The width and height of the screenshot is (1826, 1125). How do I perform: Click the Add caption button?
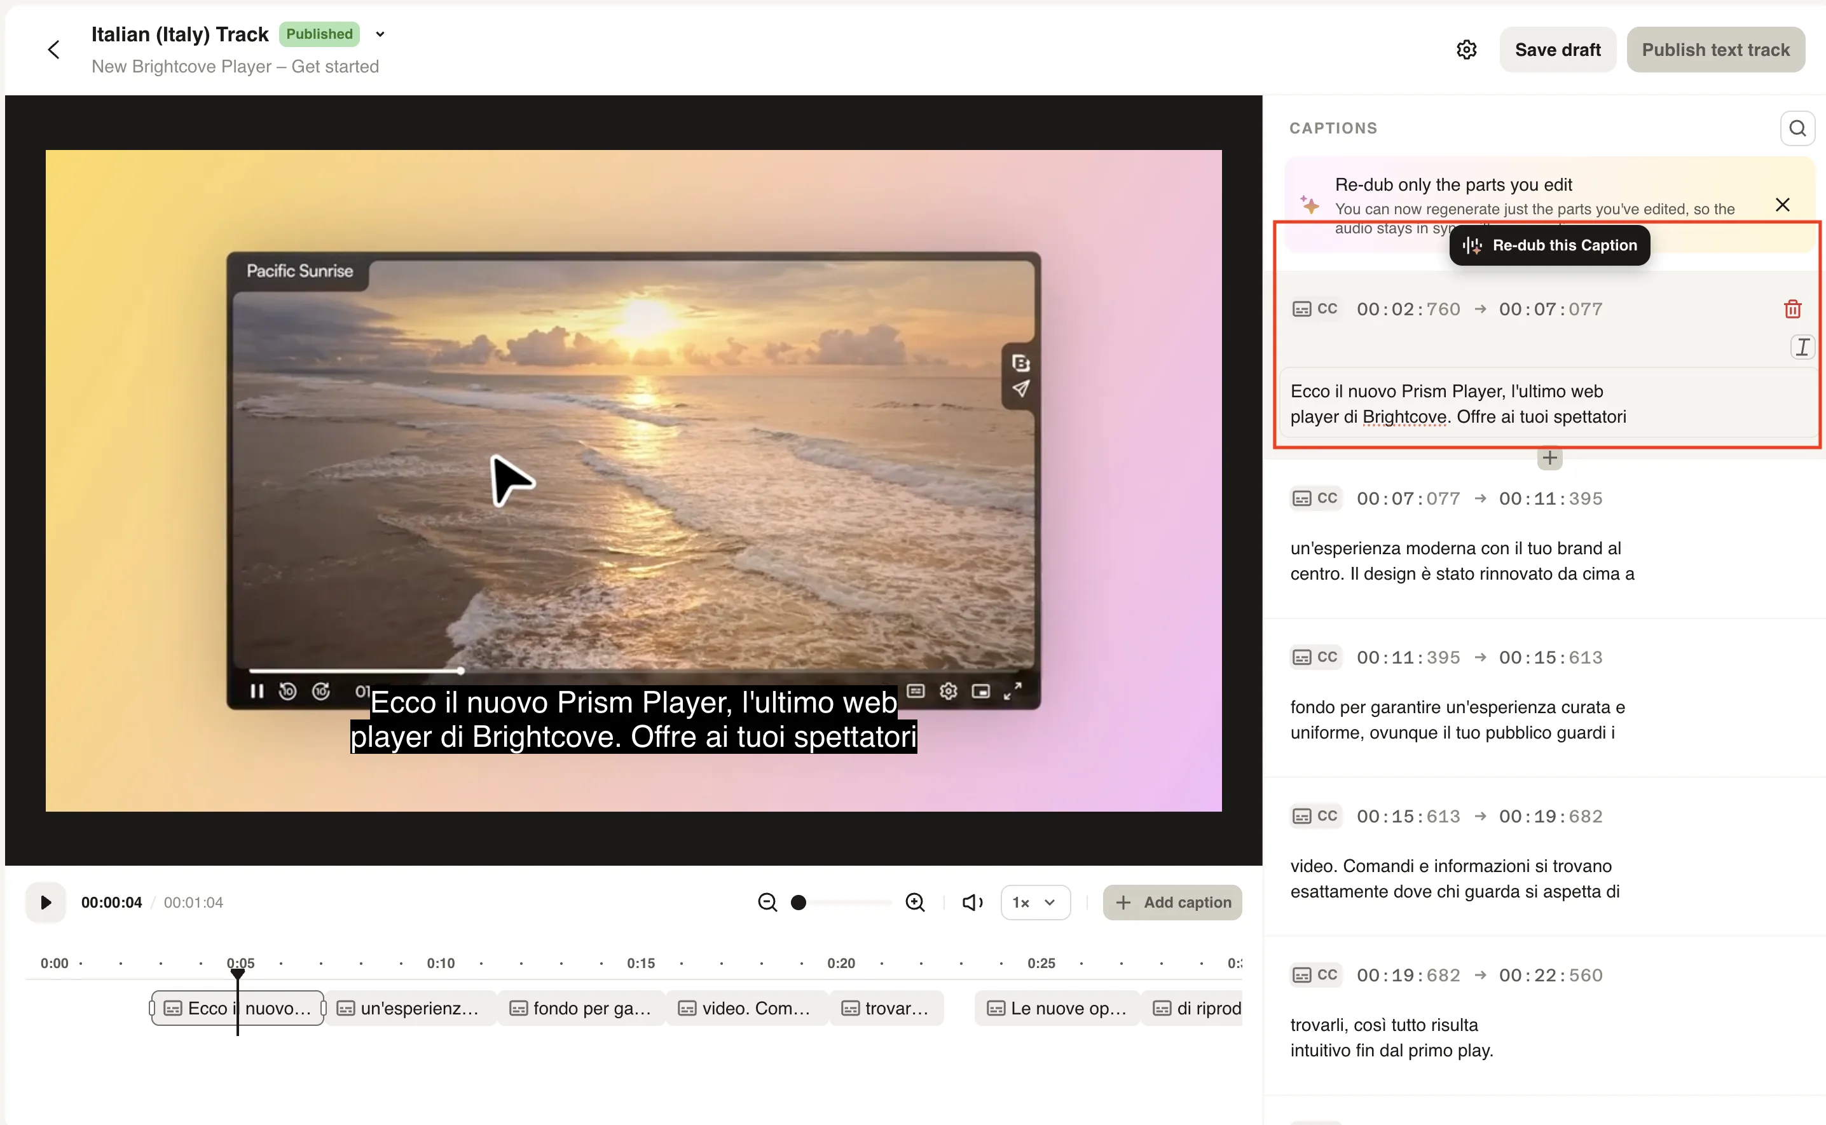pos(1172,903)
